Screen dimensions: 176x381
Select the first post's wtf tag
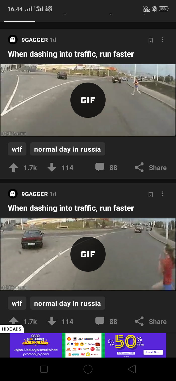(17, 149)
